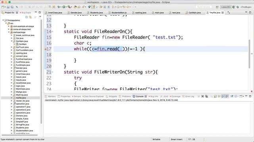Switch to the Debug perspective icon
254x142 pixels.
[x=238, y=7]
